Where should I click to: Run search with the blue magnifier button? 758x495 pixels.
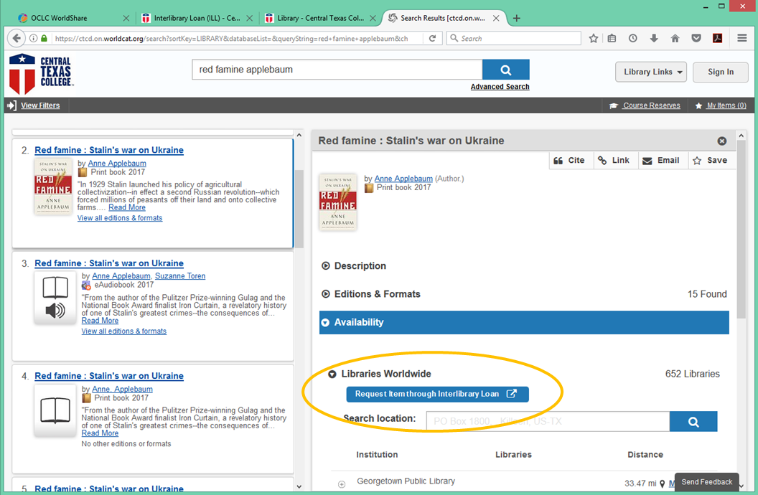505,70
